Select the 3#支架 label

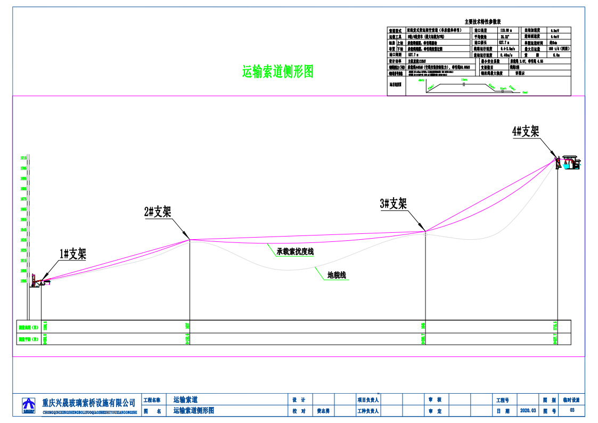(394, 204)
